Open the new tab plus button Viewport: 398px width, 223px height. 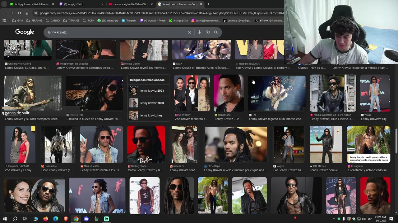click(208, 4)
